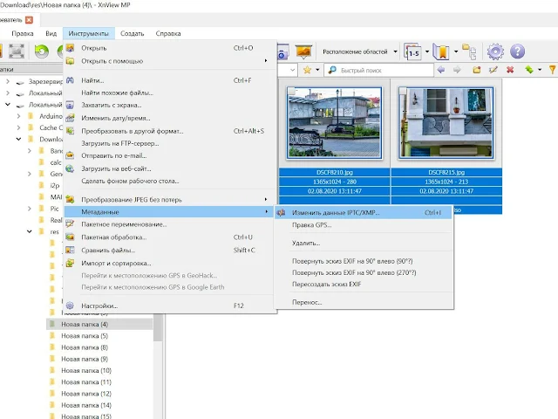Click the 1-5 sort order icon
The height and width of the screenshot is (419, 558).
[412, 52]
